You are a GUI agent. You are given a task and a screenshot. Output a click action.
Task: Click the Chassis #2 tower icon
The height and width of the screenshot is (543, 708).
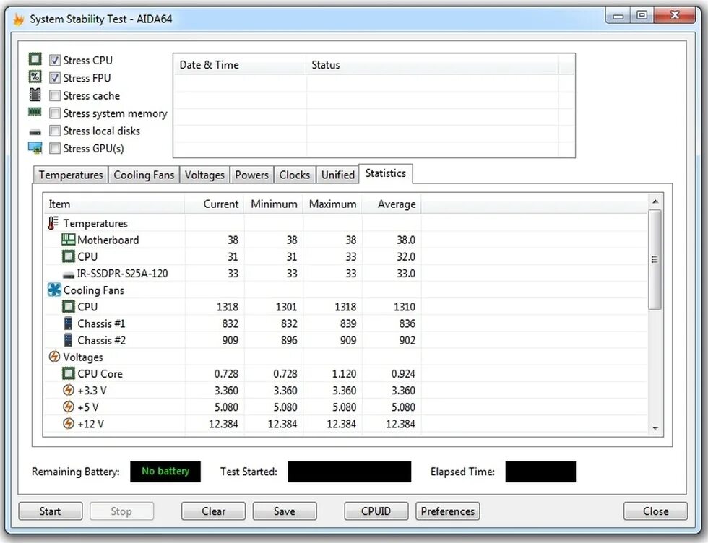[x=68, y=340]
